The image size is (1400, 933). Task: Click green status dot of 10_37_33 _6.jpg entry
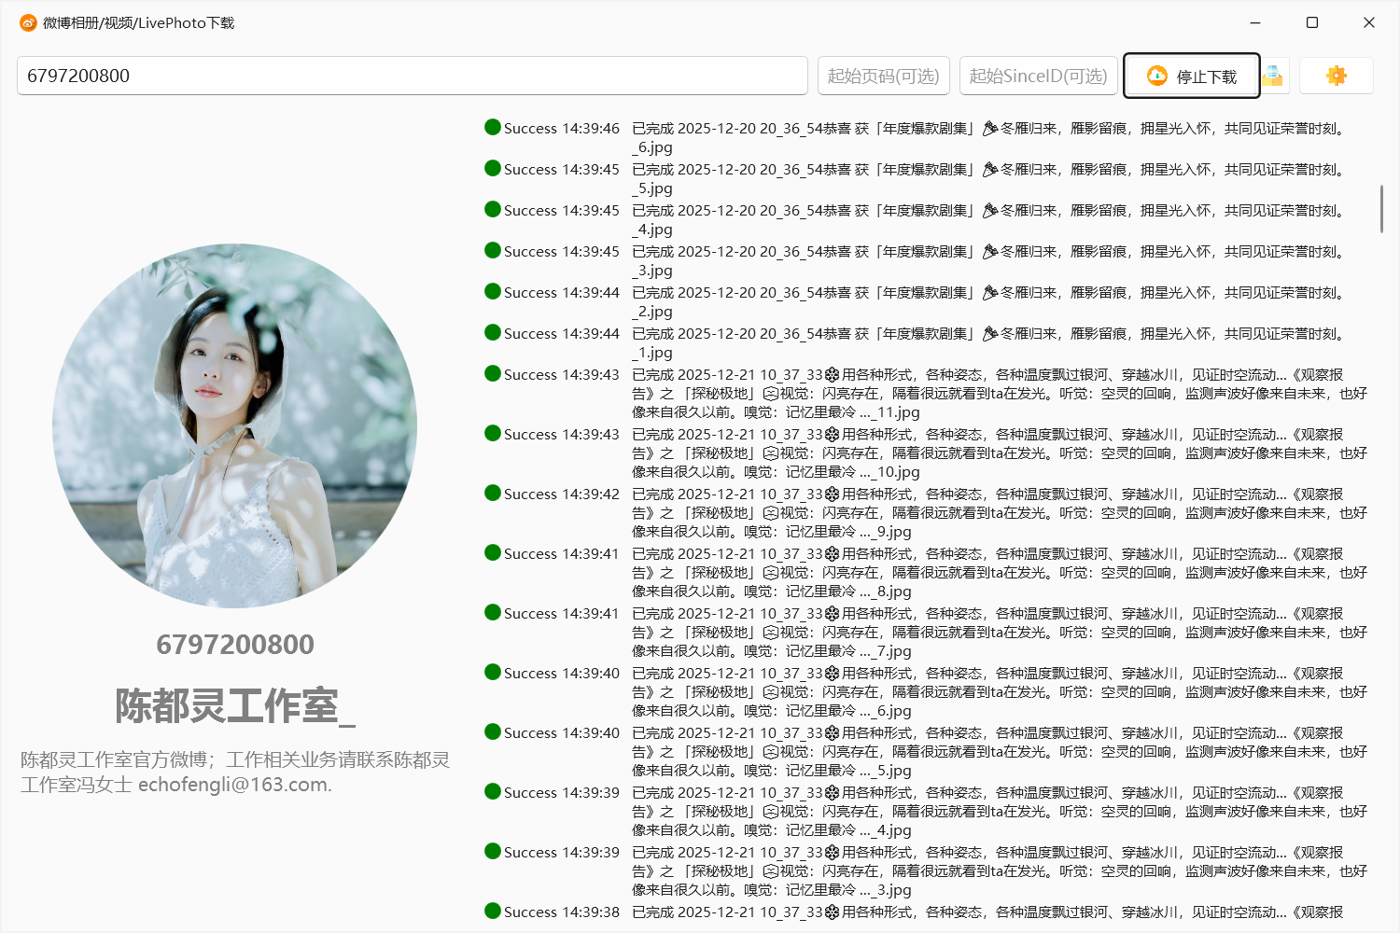493,672
